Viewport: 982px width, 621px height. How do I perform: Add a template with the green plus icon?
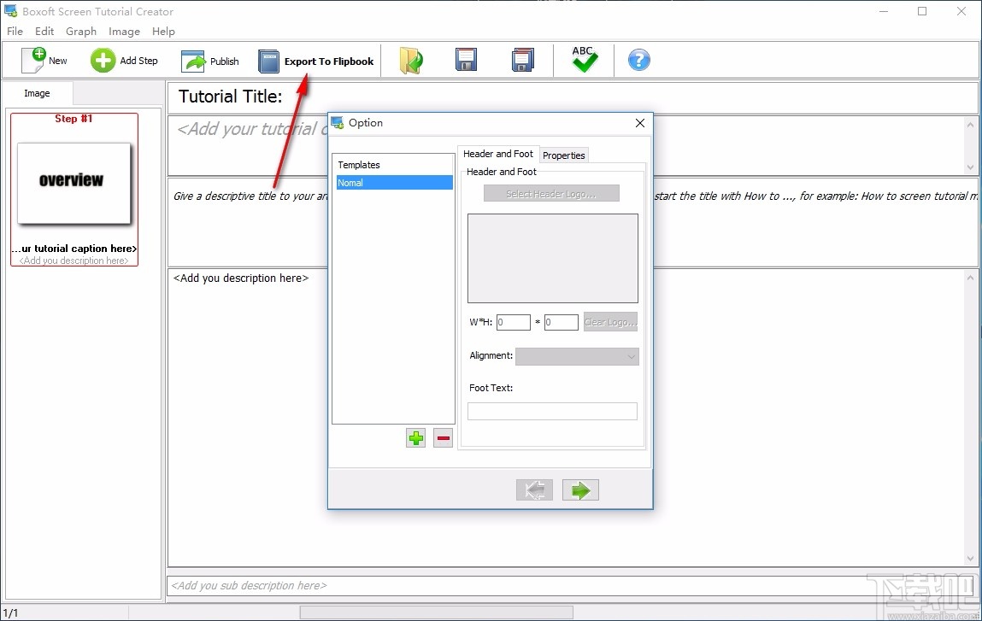point(415,437)
